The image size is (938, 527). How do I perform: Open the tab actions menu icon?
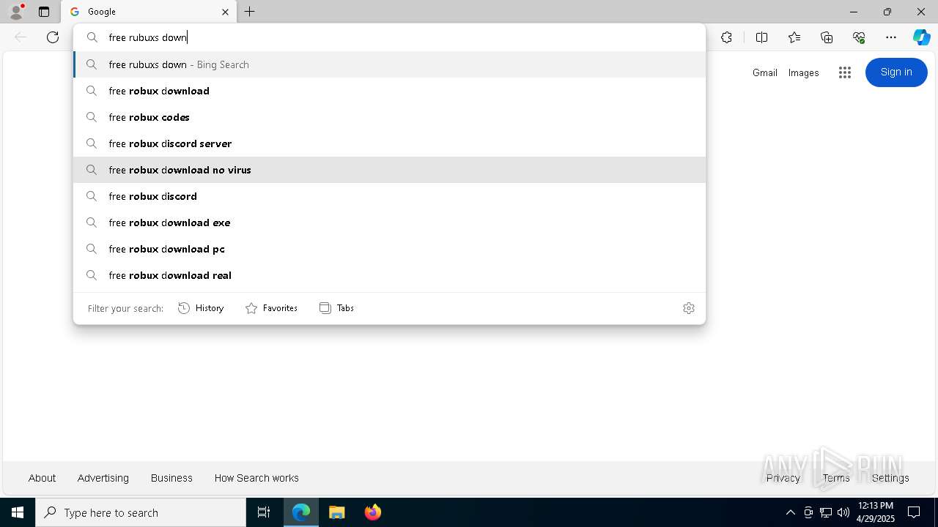[x=44, y=12]
